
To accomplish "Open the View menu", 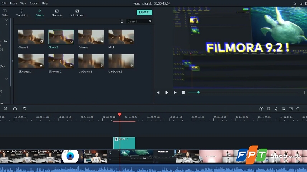I will 23,3.
